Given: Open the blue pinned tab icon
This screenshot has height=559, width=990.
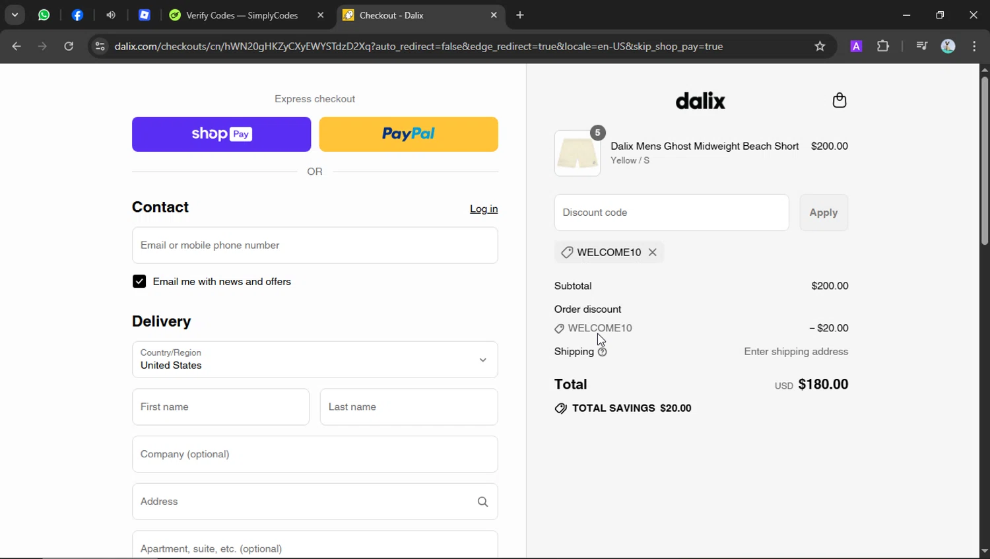Looking at the screenshot, I should (x=145, y=15).
